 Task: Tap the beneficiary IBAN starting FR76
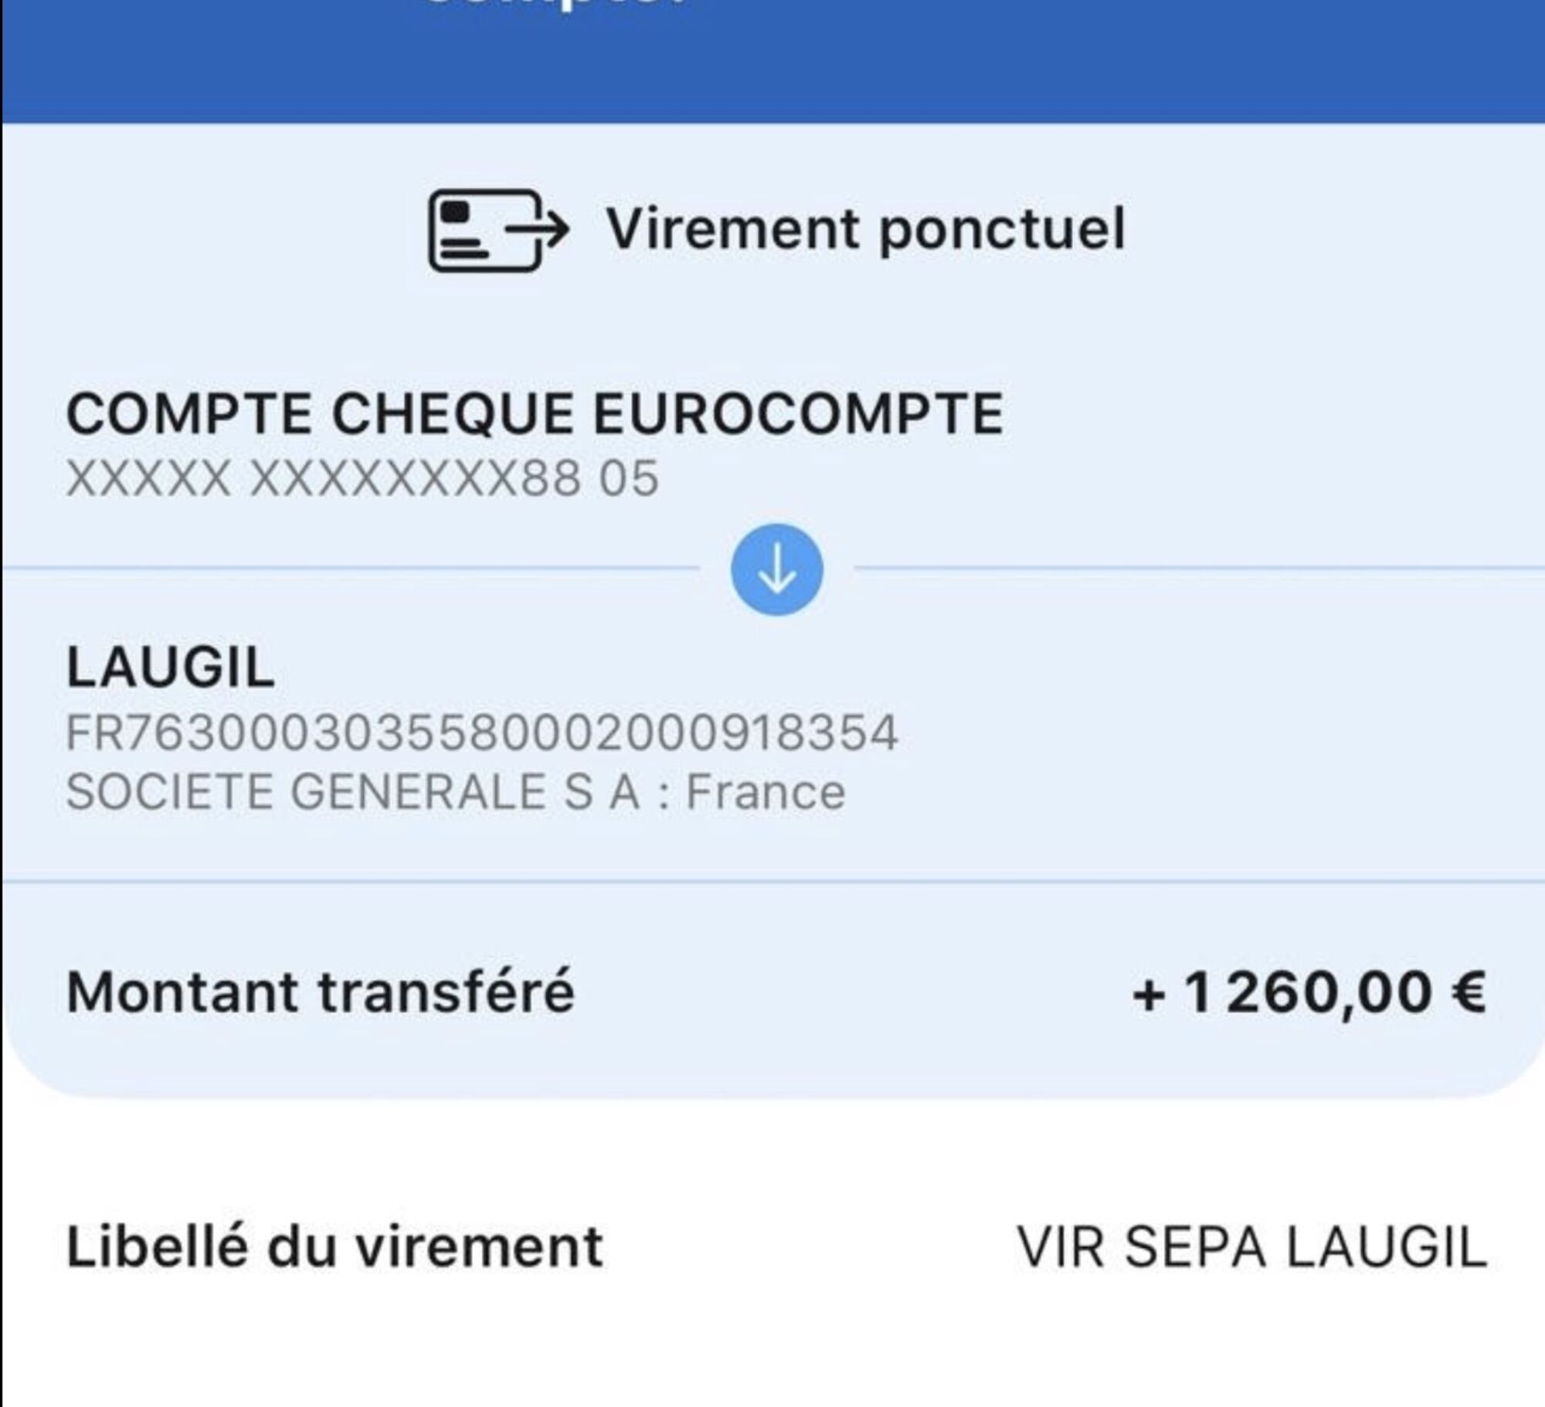point(482,732)
